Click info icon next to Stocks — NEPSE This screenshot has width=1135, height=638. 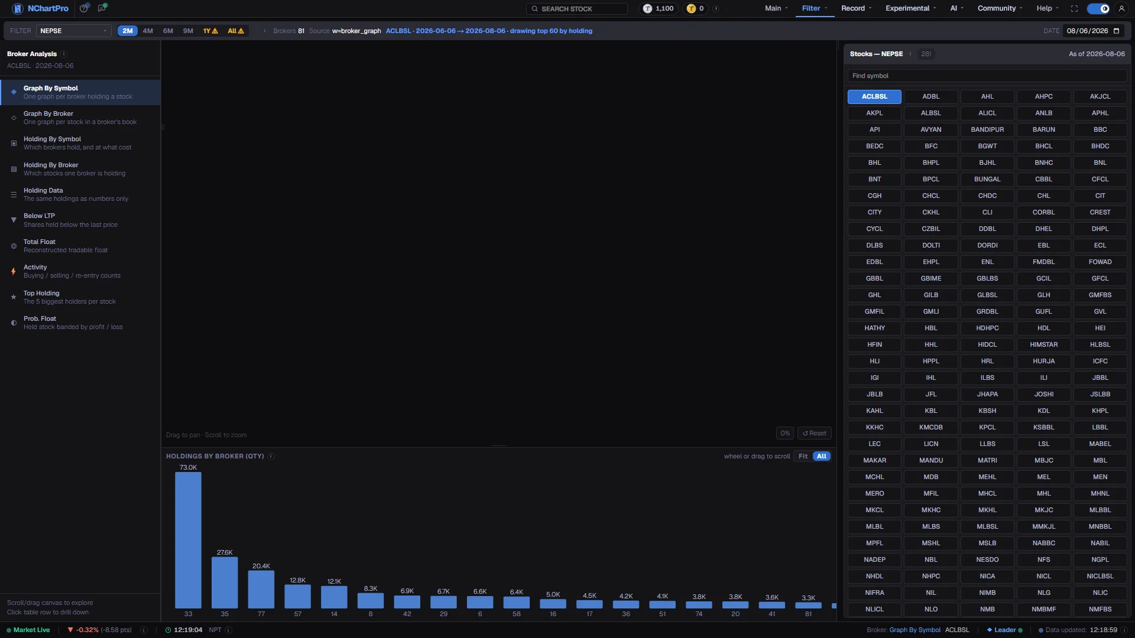910,54
